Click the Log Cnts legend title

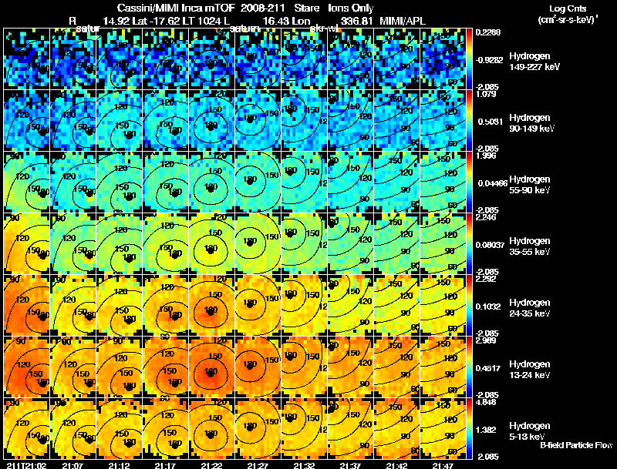(x=568, y=8)
